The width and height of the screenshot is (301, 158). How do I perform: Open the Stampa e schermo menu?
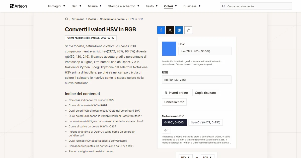coord(124,6)
